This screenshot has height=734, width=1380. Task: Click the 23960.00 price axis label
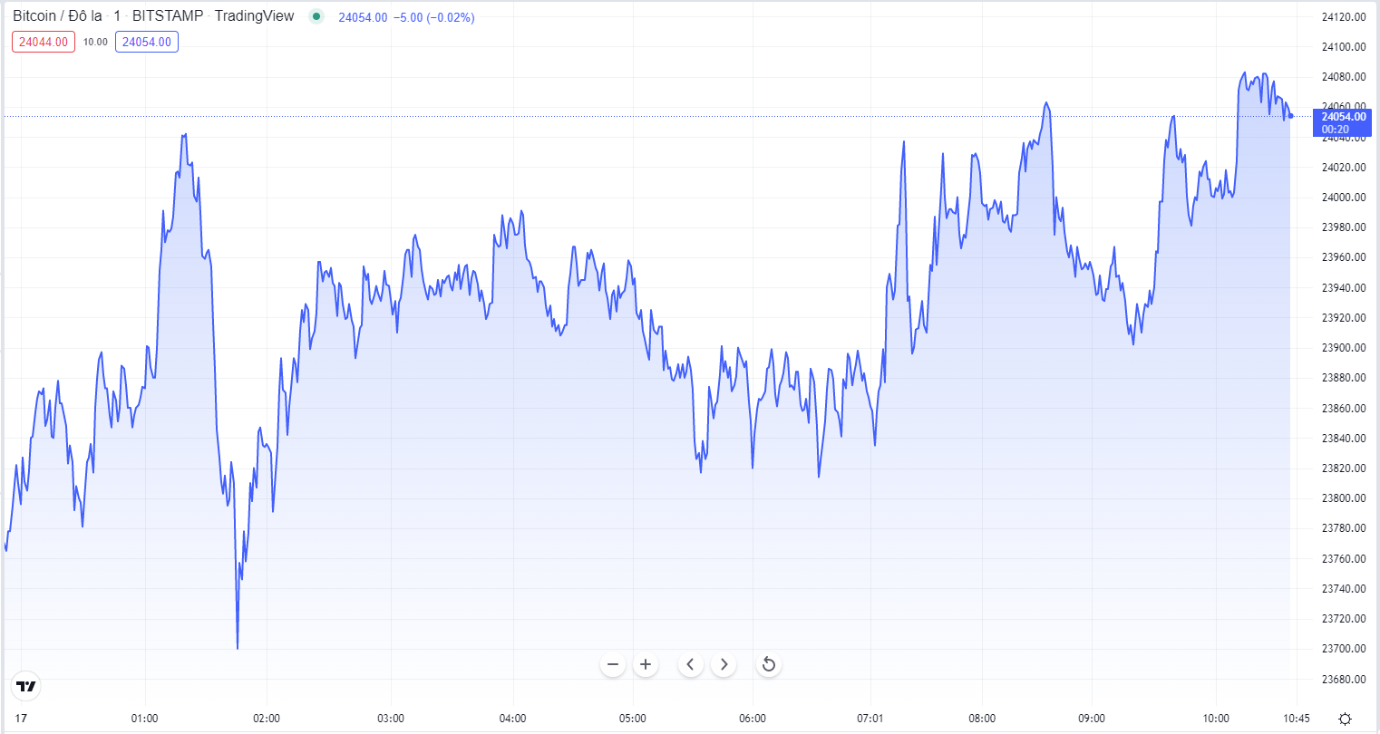point(1344,257)
